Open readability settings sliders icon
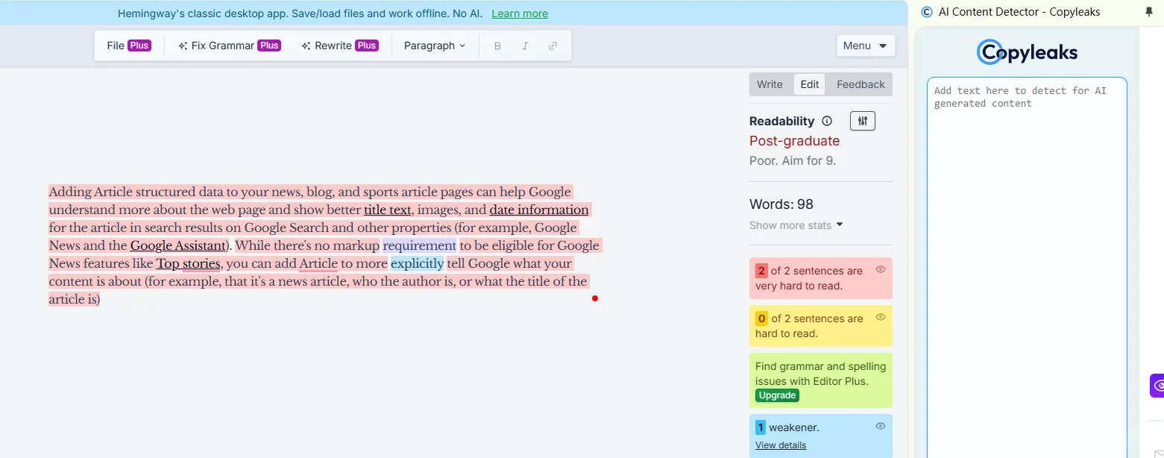Screen dimensions: 1164x458 863,121
